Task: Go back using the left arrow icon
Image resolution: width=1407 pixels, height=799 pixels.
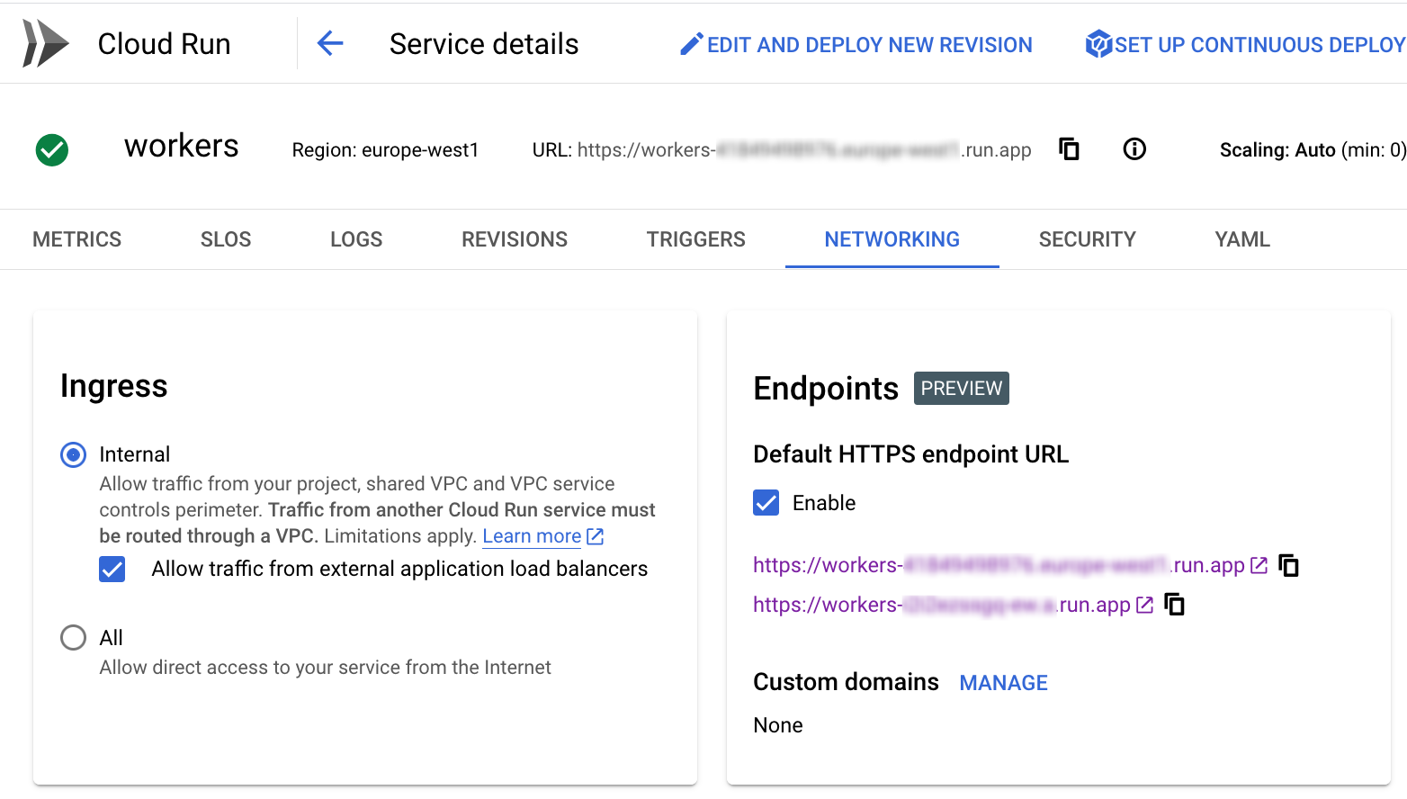Action: click(330, 43)
